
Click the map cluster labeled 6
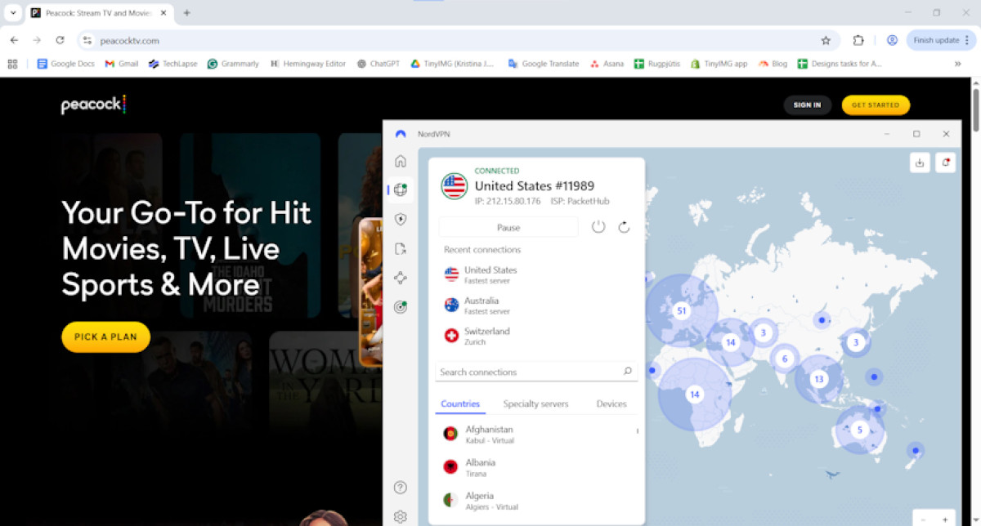click(x=785, y=359)
